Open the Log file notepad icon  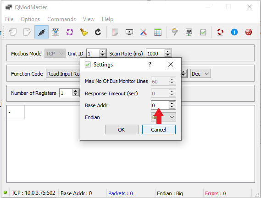pos(115,32)
